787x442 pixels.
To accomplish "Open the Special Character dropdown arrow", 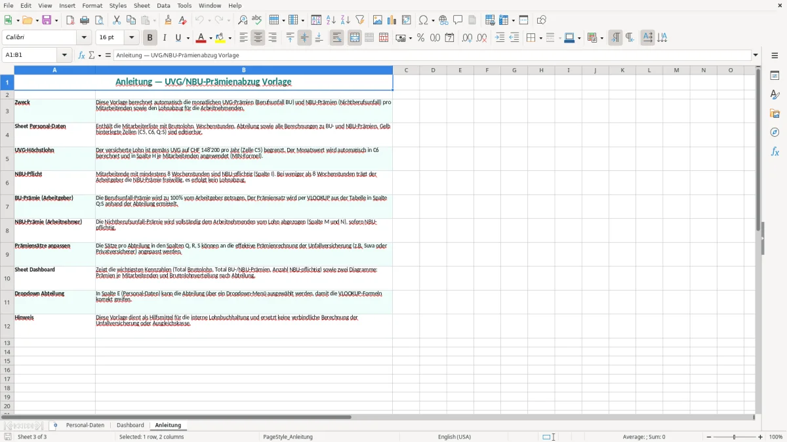I will pos(432,20).
